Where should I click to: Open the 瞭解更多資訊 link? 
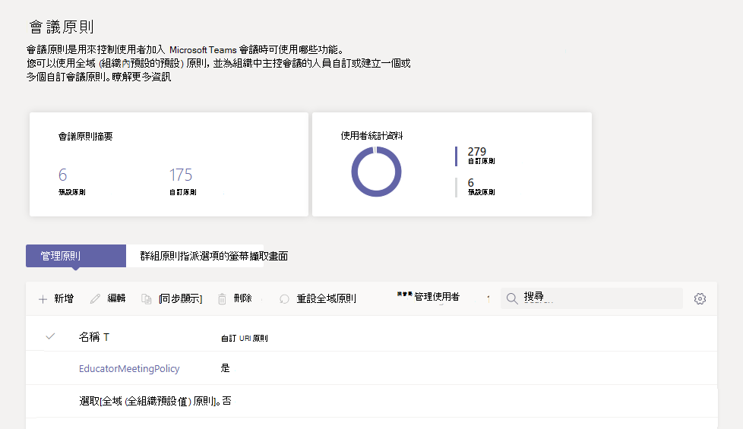pyautogui.click(x=141, y=77)
